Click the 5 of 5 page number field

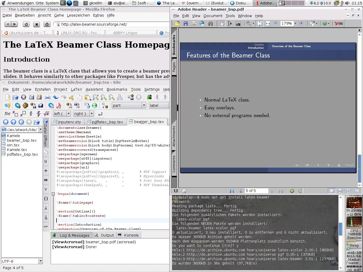tap(256, 191)
